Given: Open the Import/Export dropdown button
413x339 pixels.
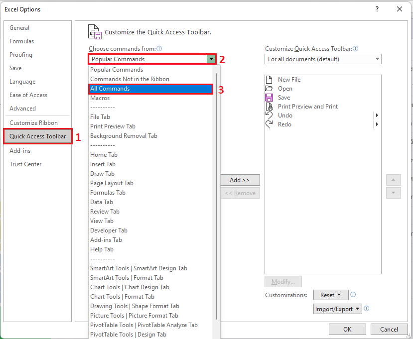Looking at the screenshot, I should coord(337,309).
